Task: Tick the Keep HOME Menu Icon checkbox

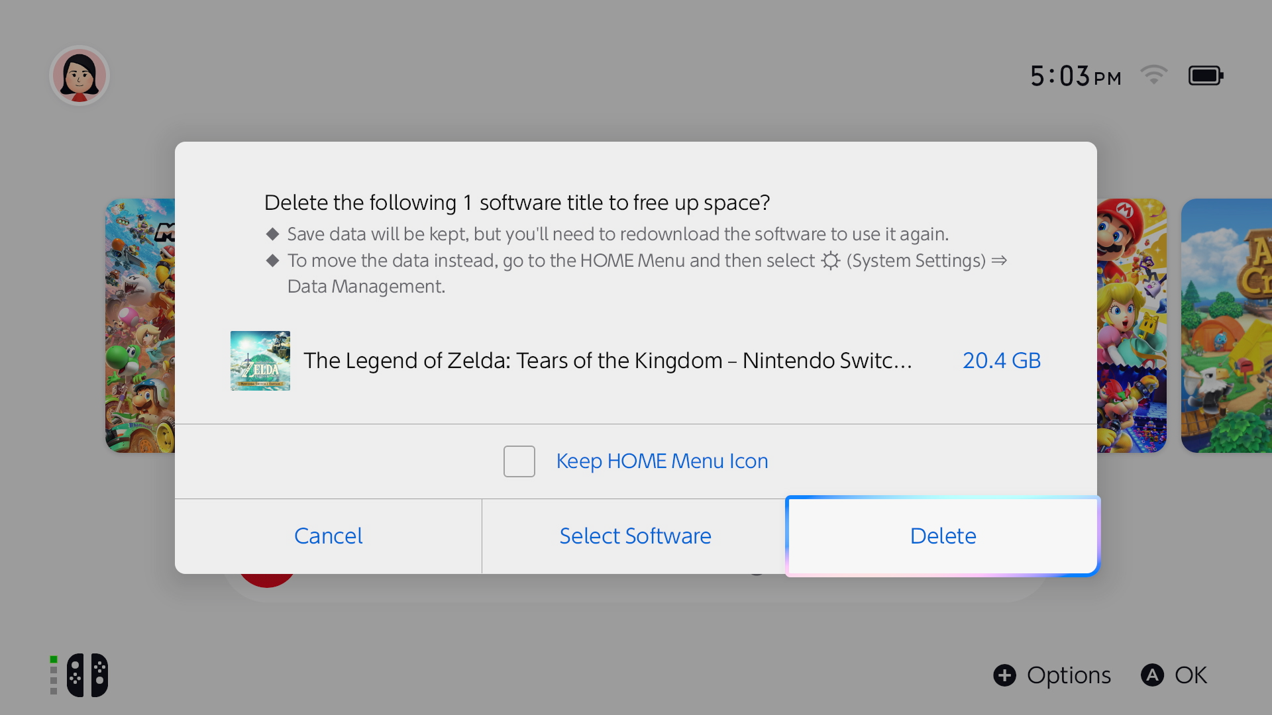Action: [x=519, y=461]
